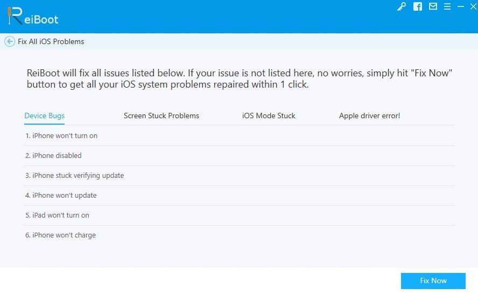Select "5. iPad won't turn on" row

pos(240,215)
